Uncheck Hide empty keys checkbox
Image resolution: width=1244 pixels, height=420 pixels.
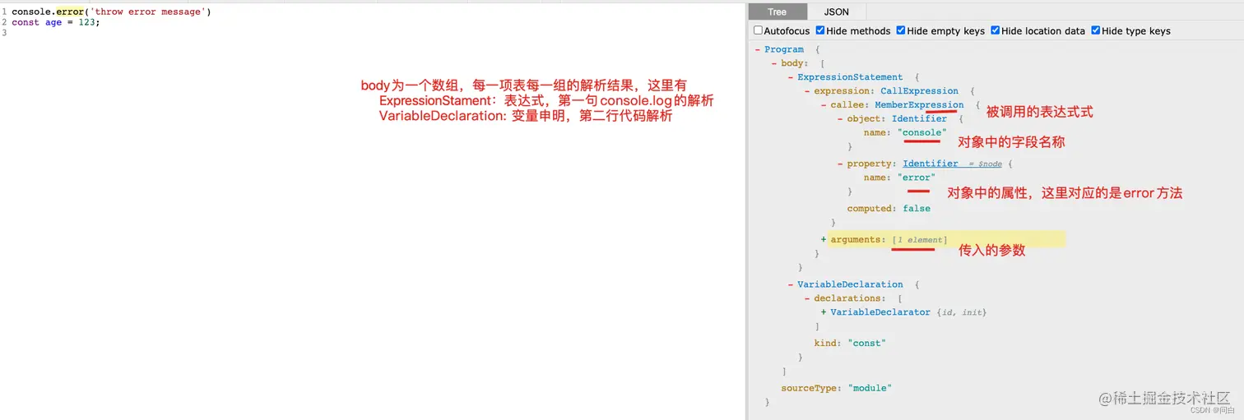coord(901,30)
